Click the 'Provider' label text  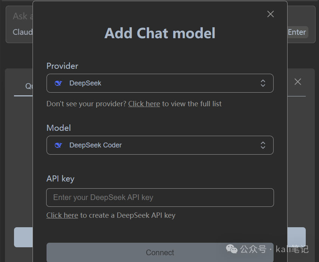click(x=62, y=66)
